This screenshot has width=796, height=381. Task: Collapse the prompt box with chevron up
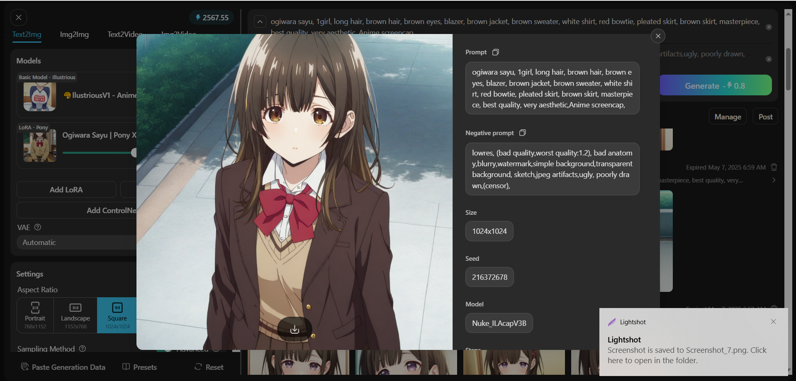click(260, 22)
